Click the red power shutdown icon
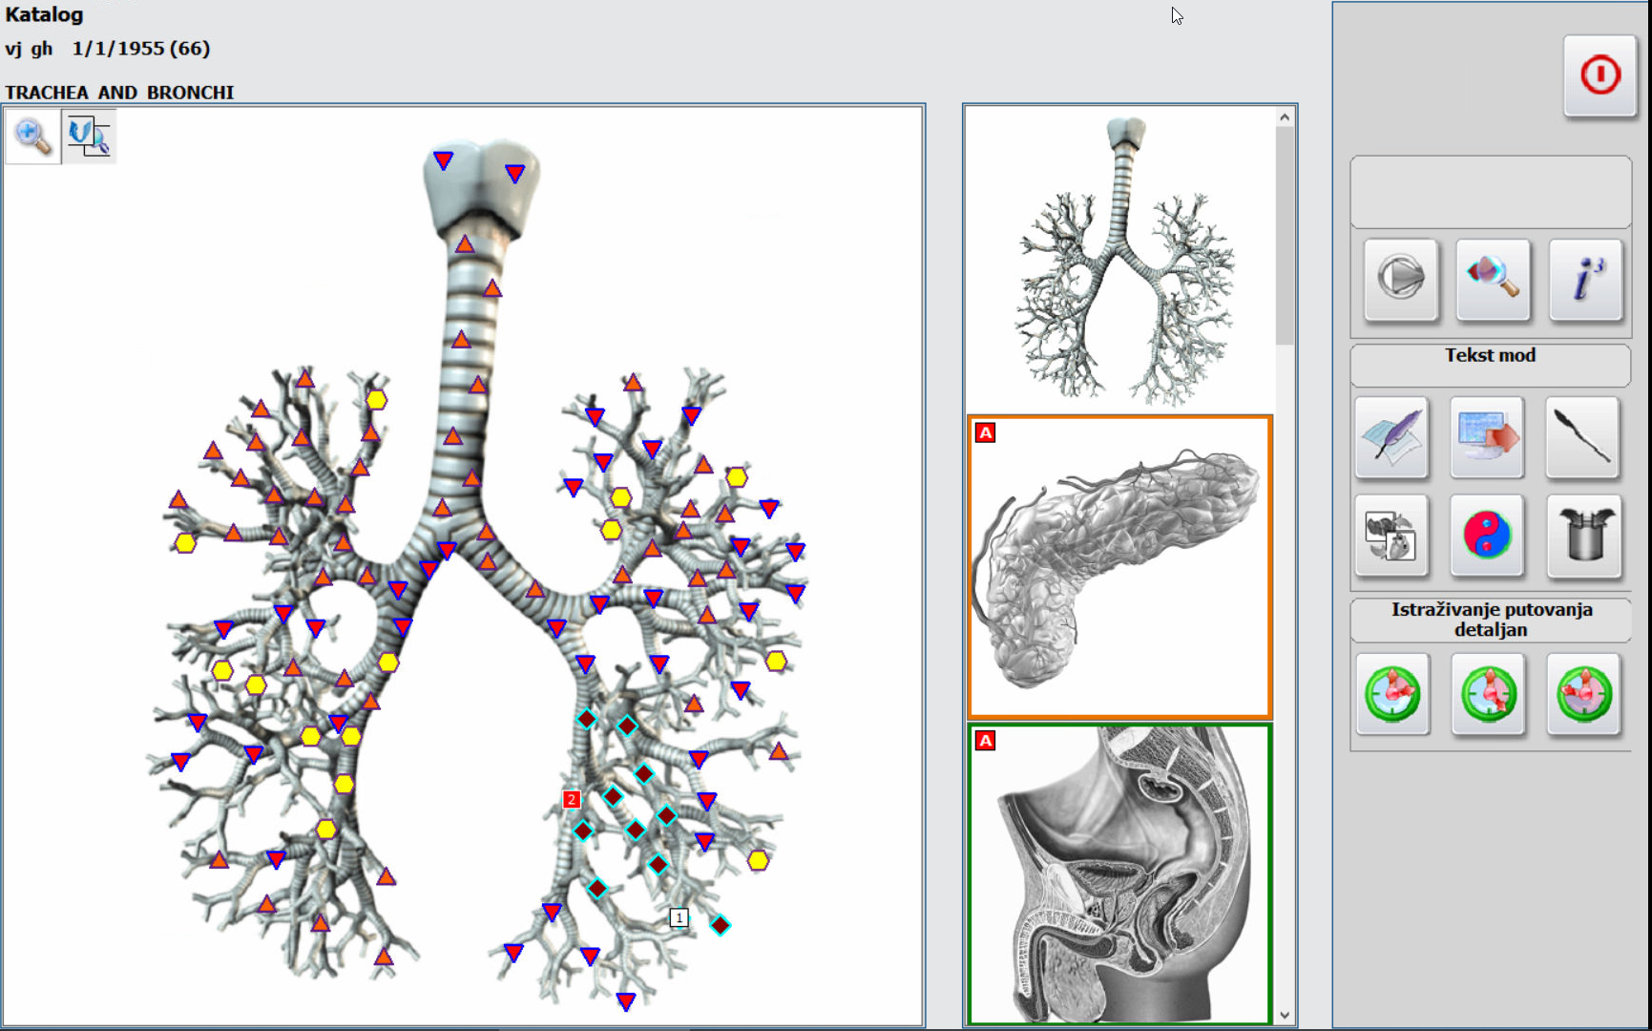1652x1031 pixels. tap(1600, 77)
